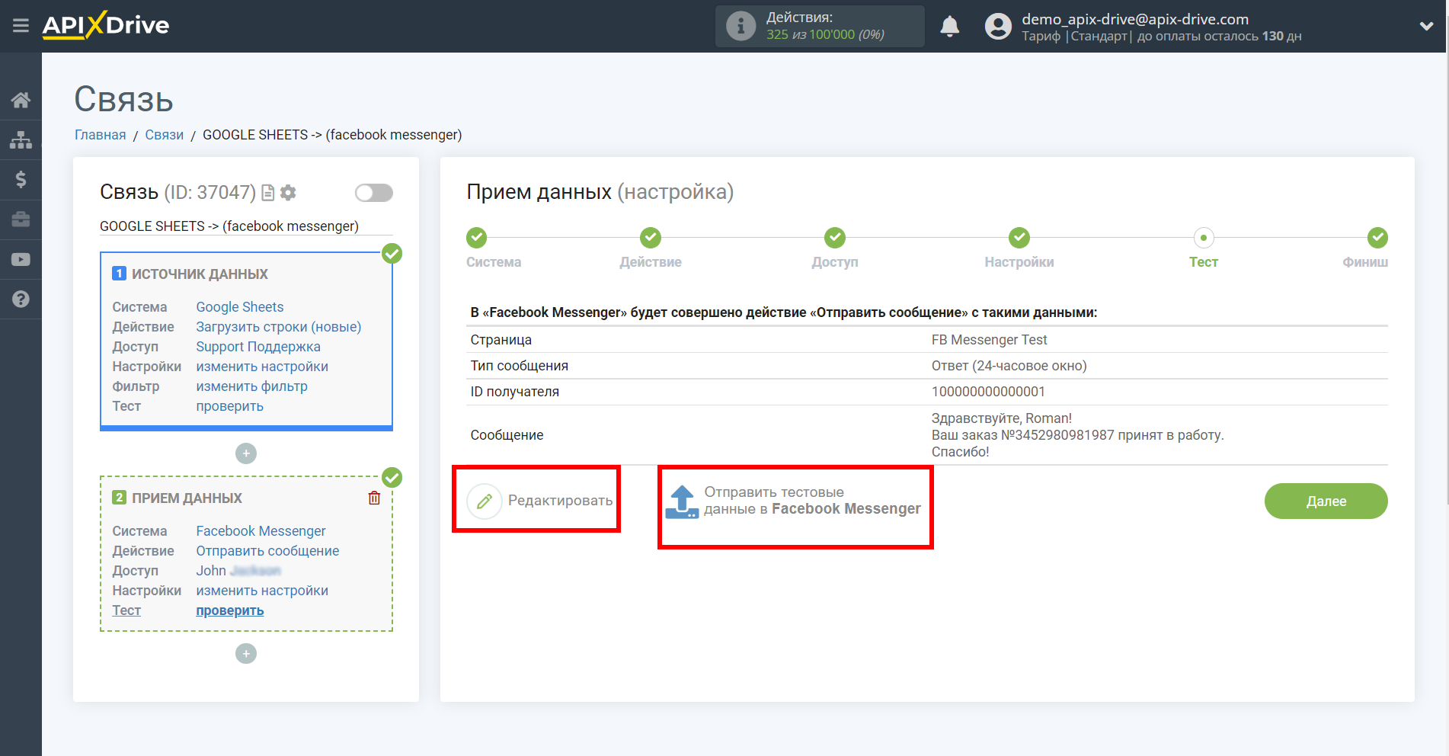Viewport: 1449px width, 756px height.
Task: Click the Редактировать label
Action: coord(560,501)
